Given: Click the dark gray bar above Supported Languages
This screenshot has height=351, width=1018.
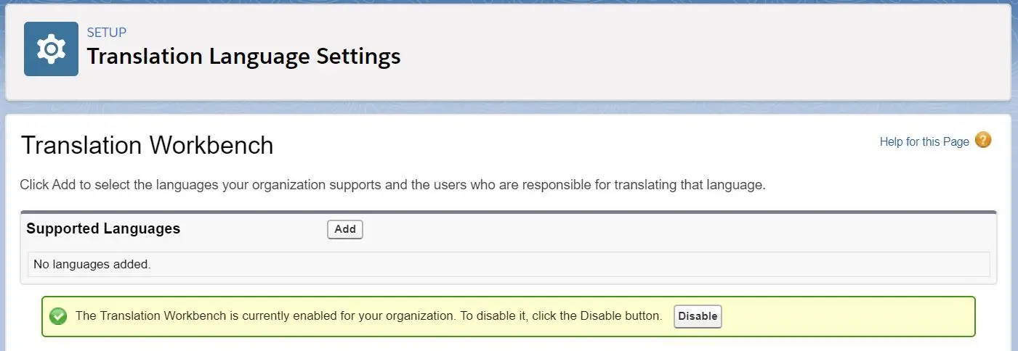Looking at the screenshot, I should (509, 212).
